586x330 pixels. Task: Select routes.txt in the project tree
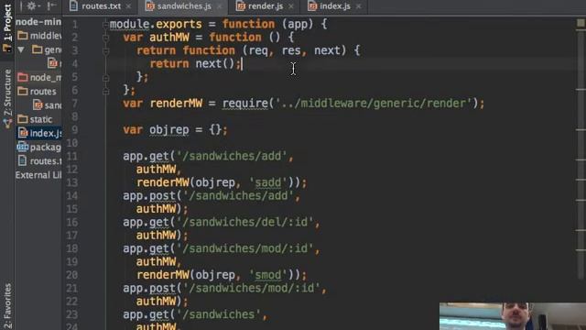[x=45, y=161]
